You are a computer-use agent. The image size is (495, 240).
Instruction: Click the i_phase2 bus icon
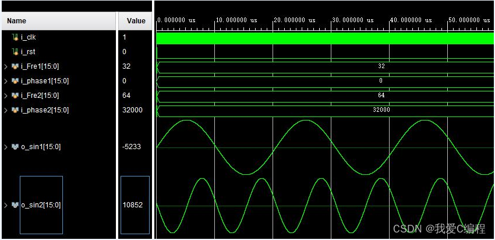[x=15, y=110]
